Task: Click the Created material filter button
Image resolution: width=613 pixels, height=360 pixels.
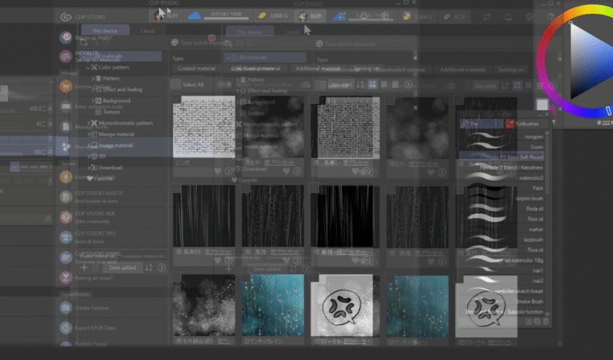Action: click(196, 68)
